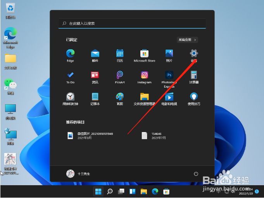Select Recycle Bin desktop icon
The height and width of the screenshot is (198, 264).
click(10, 11)
